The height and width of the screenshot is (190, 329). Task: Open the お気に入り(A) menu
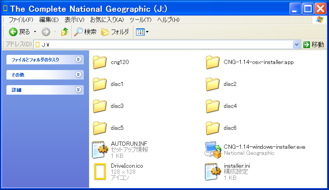click(107, 20)
